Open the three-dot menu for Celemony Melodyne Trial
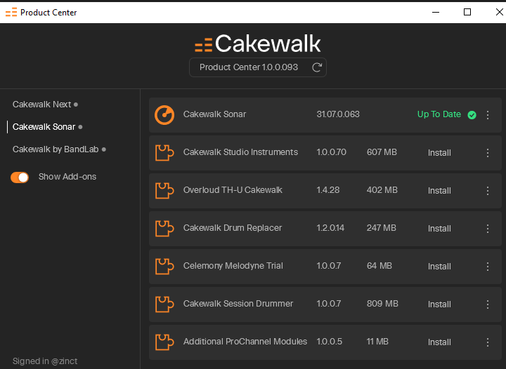 click(488, 267)
